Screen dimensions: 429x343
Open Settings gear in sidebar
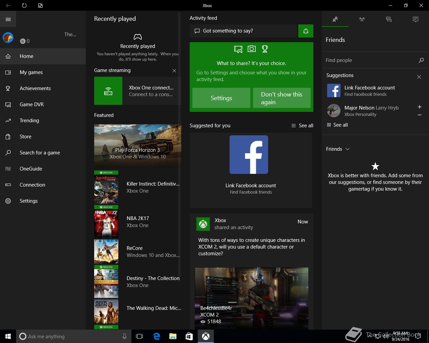tap(8, 201)
